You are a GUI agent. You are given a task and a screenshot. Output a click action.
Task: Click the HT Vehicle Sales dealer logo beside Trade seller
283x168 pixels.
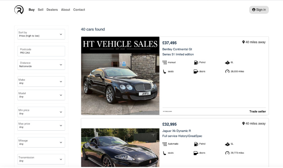167,112
